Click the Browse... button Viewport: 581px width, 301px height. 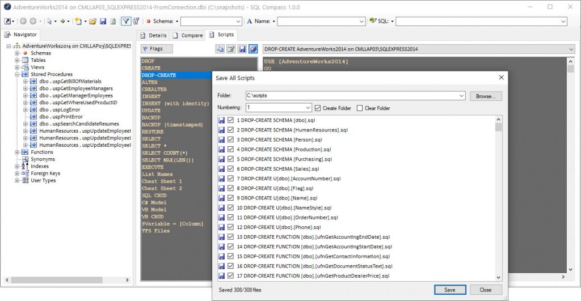tap(485, 96)
